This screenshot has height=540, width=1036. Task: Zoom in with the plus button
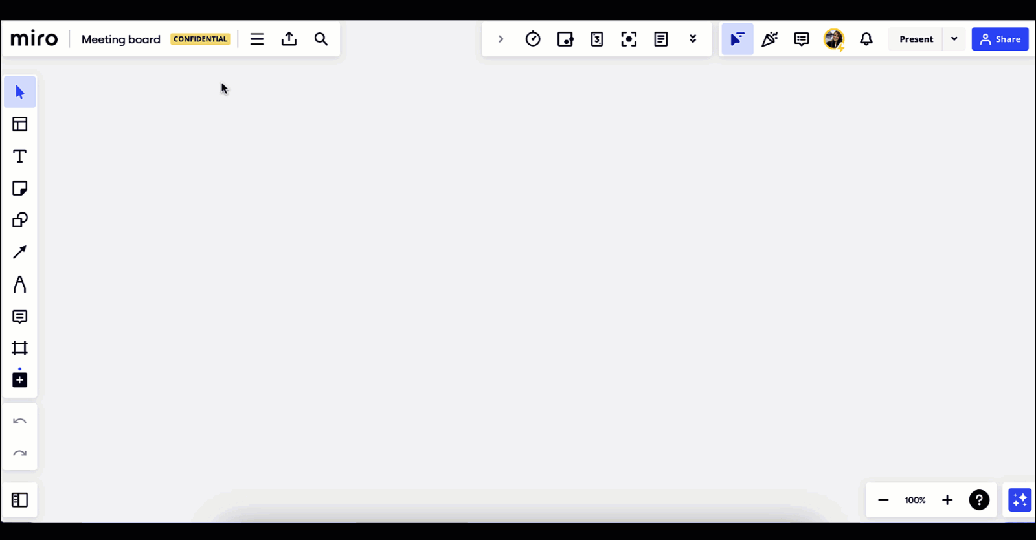[x=947, y=500]
